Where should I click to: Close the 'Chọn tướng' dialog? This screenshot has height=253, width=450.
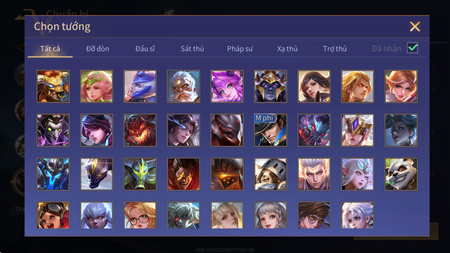pos(415,26)
